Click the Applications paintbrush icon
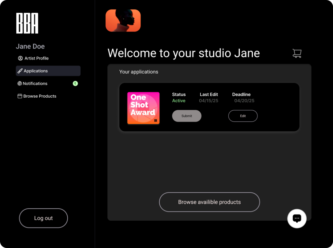The width and height of the screenshot is (333, 248). click(20, 71)
